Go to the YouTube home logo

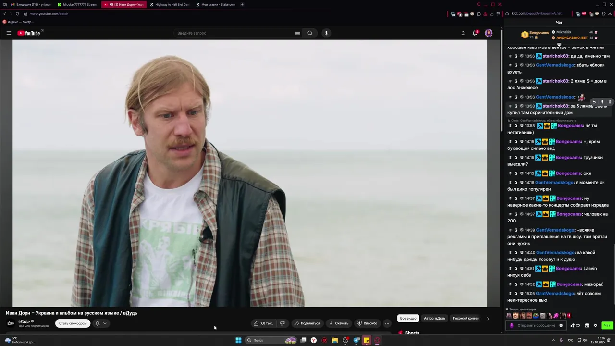tap(30, 33)
